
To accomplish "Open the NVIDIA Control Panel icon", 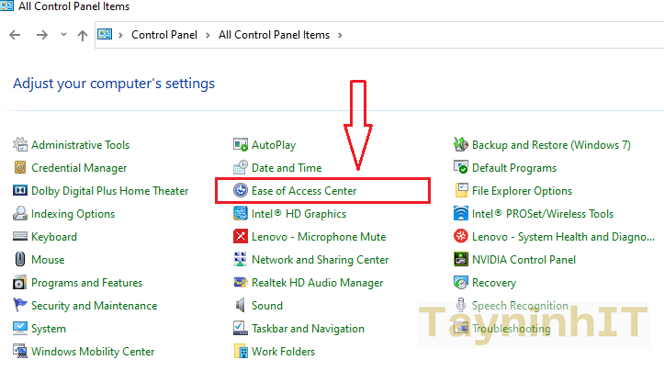I will click(462, 260).
